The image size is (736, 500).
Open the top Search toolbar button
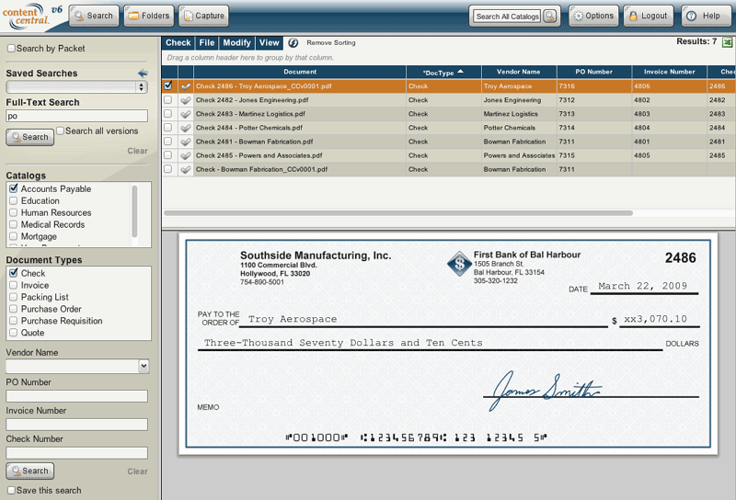[x=94, y=16]
